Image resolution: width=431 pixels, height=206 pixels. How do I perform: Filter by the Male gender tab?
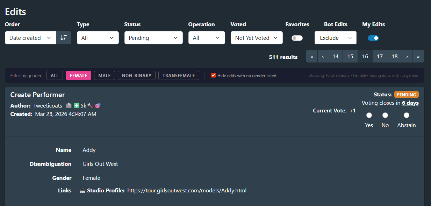point(105,75)
